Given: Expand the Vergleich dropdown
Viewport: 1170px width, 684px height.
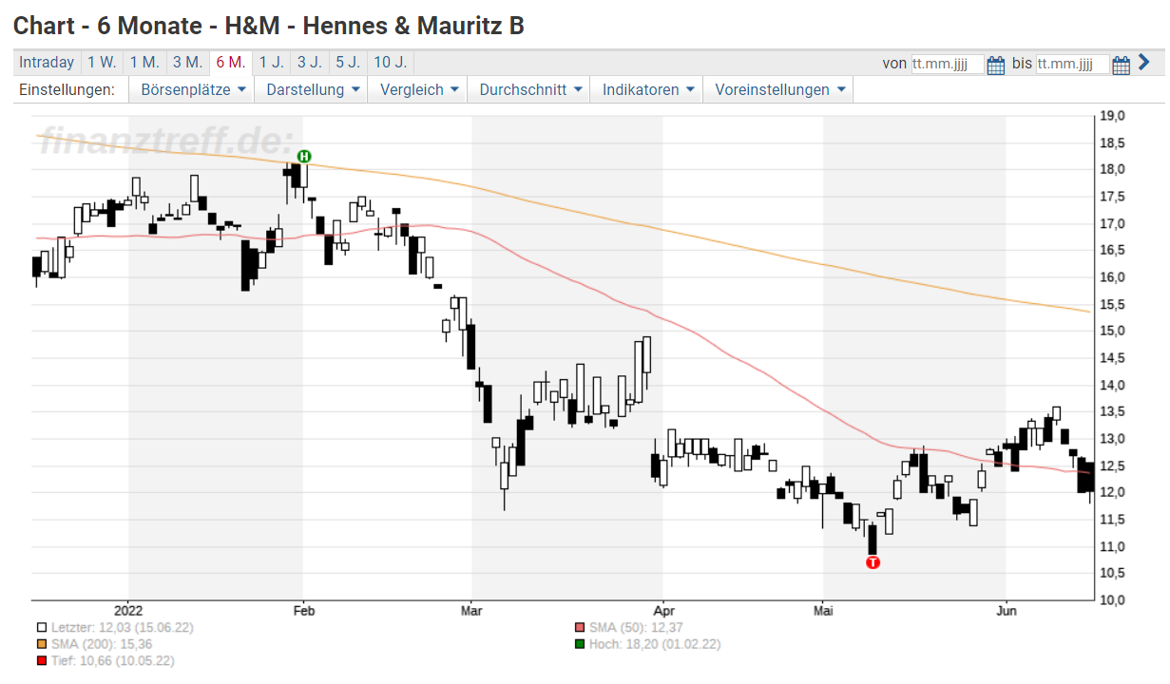Looking at the screenshot, I should pos(419,90).
